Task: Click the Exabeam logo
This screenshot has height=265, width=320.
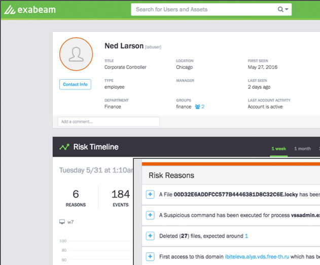Action: pyautogui.click(x=30, y=10)
